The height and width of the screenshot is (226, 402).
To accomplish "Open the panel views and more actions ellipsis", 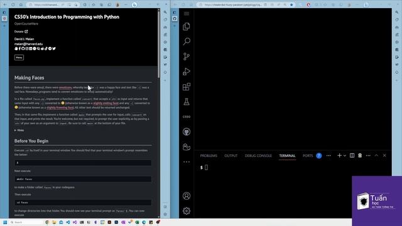I will tap(368, 156).
